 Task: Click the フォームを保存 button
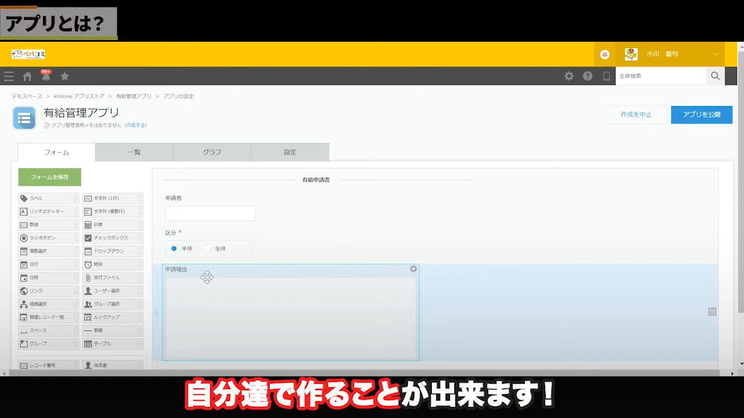click(49, 177)
